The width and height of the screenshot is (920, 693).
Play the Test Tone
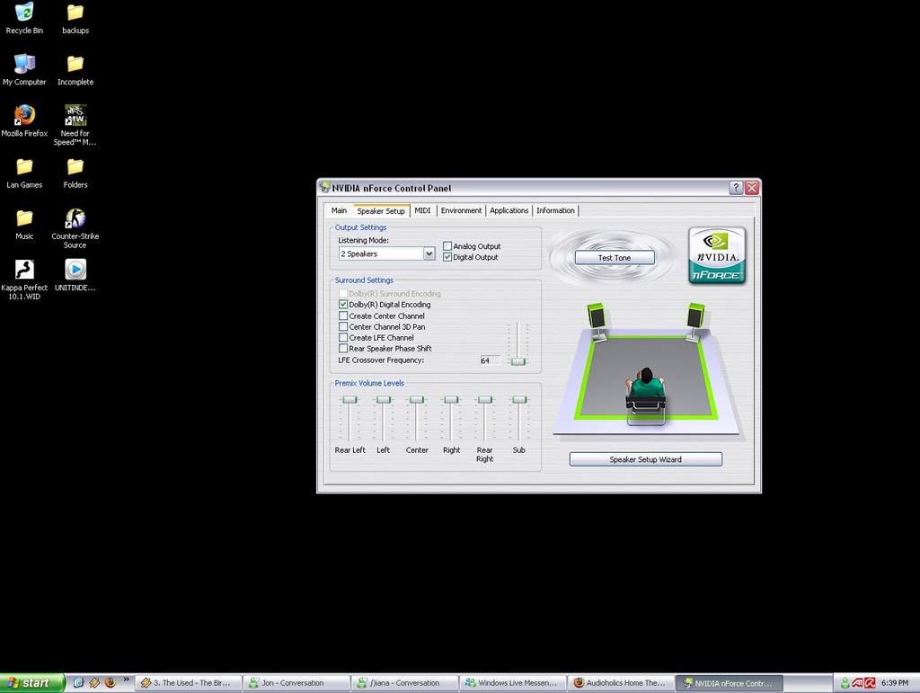click(x=615, y=258)
